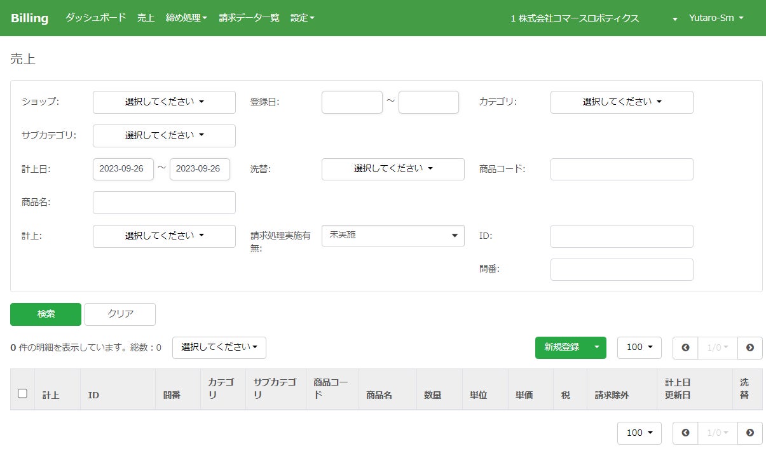Go to previous page using top pagination arrow

685,347
